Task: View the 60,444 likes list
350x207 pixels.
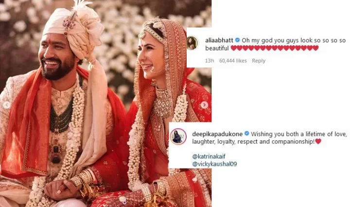Action: (233, 61)
